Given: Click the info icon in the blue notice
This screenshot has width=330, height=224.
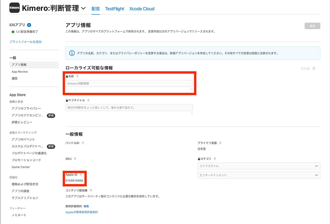Looking at the screenshot, I should [x=72, y=53].
